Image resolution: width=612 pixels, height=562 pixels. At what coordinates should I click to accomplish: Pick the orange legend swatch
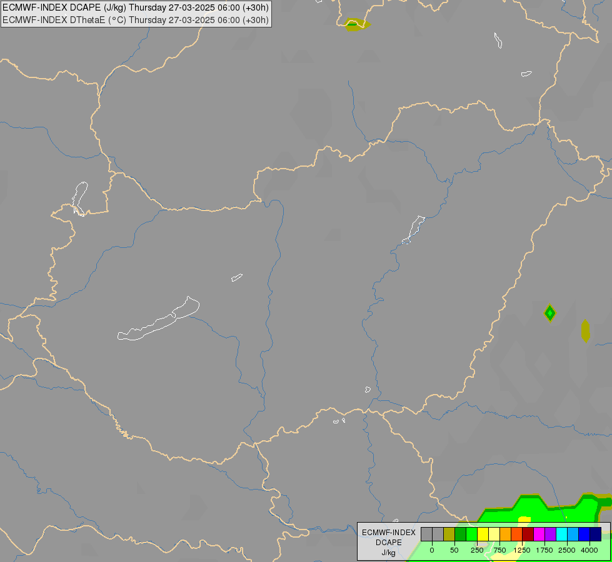click(506, 535)
